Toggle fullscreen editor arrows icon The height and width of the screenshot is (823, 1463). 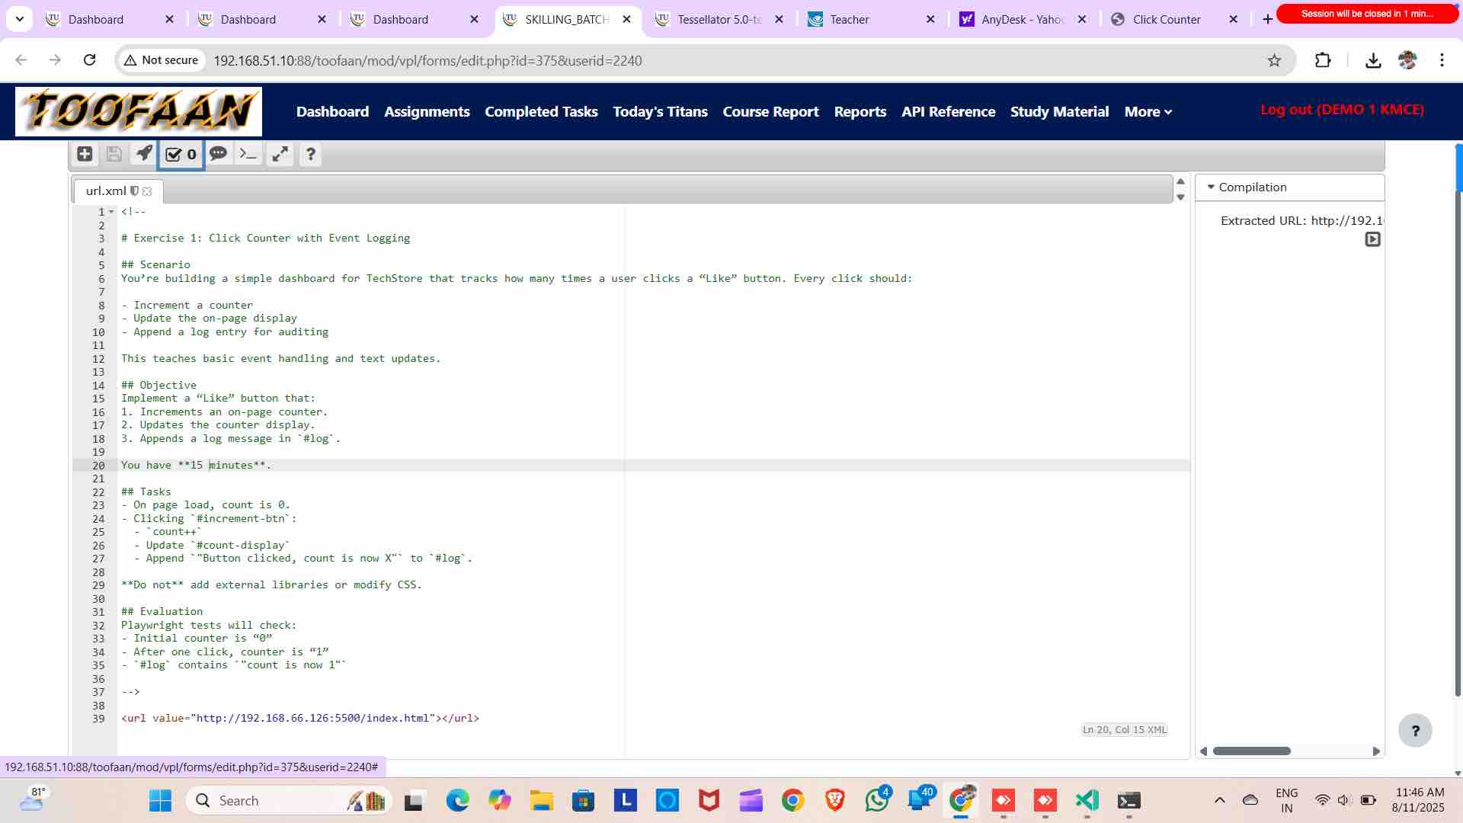click(280, 154)
